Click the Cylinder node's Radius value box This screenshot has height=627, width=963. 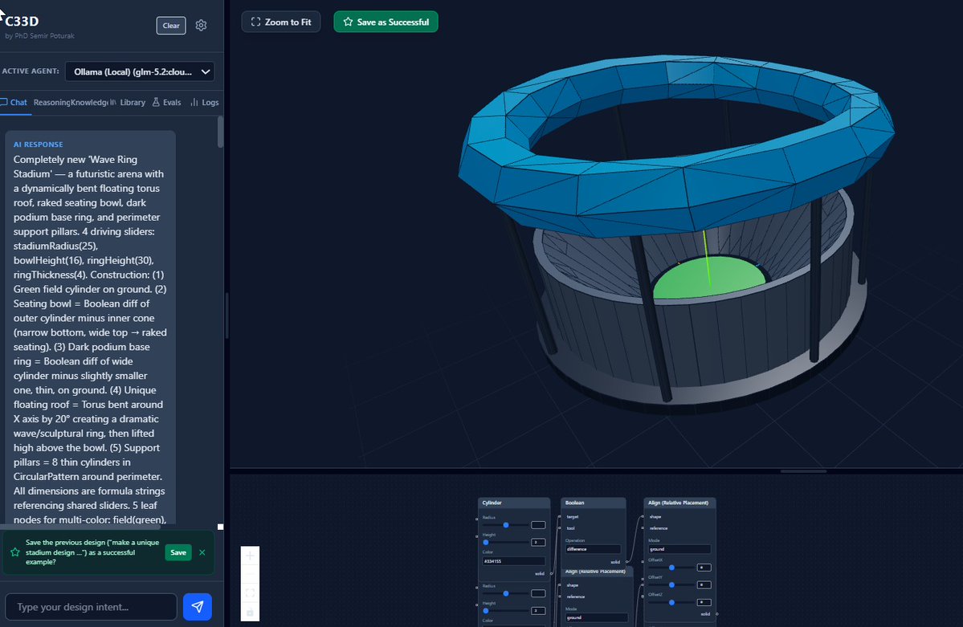click(539, 525)
